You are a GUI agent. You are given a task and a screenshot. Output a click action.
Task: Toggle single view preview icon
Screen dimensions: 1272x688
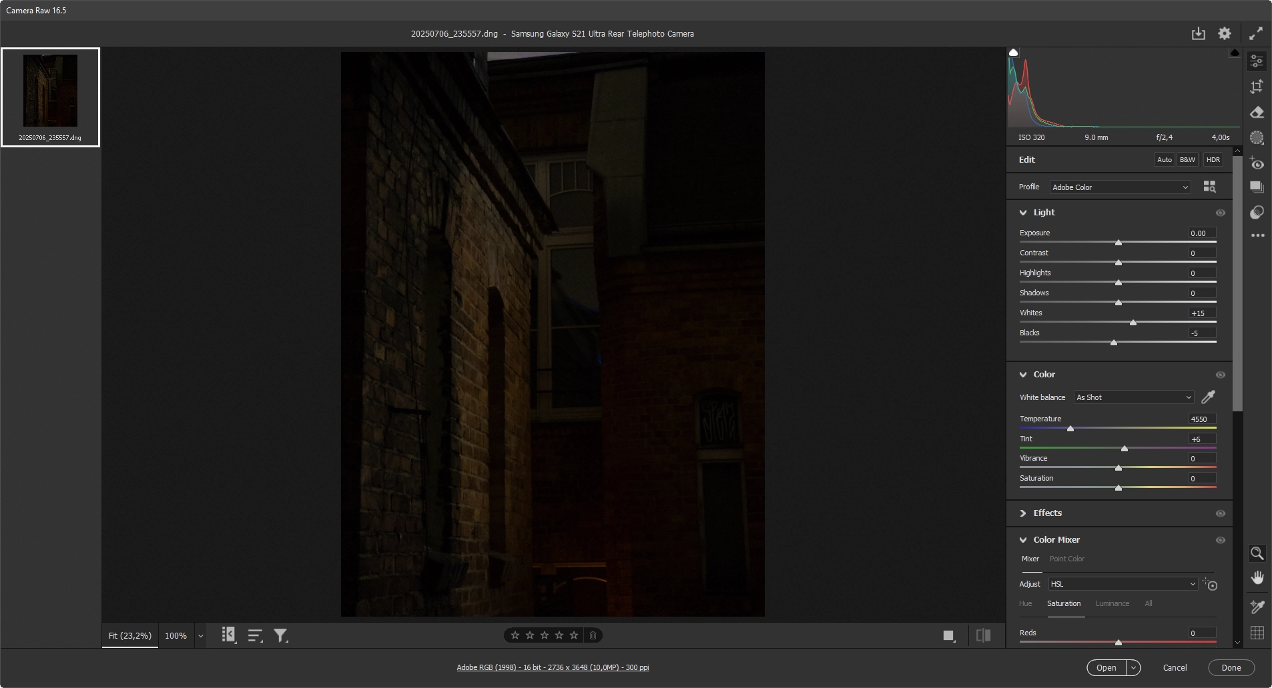949,636
